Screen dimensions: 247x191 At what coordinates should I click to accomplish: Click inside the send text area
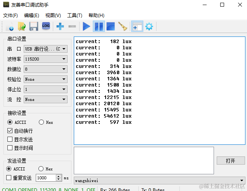point(144,160)
